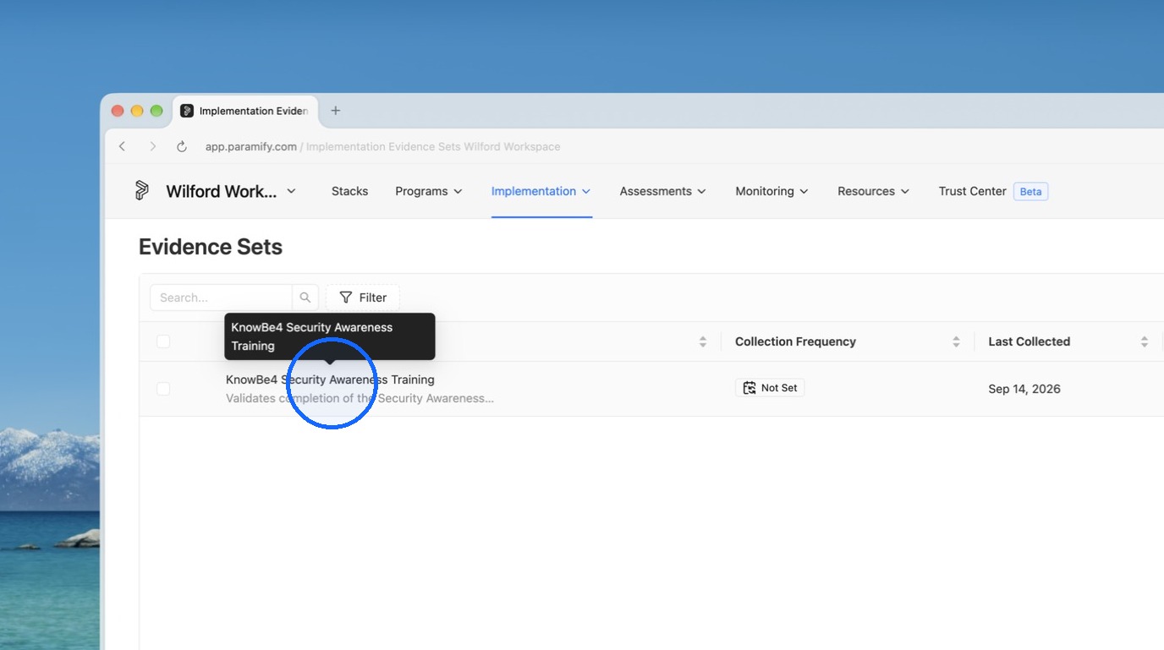Expand the Implementation menu
Image resolution: width=1164 pixels, height=650 pixels.
pyautogui.click(x=541, y=191)
